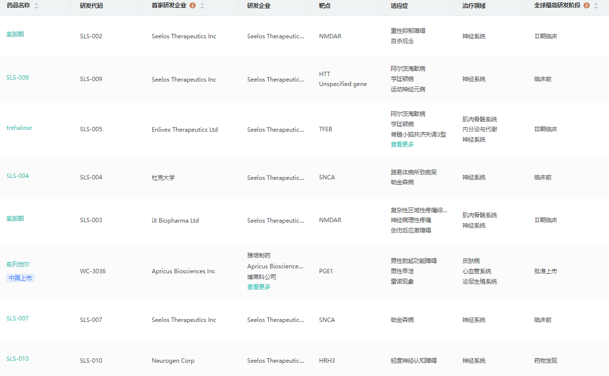The image size is (609, 376).
Task: Click sort arrows for 全球最高研发阶段 column
Action: click(596, 6)
